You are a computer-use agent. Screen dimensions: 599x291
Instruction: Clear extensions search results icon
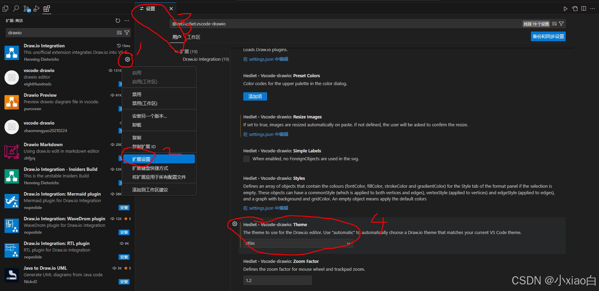(119, 33)
